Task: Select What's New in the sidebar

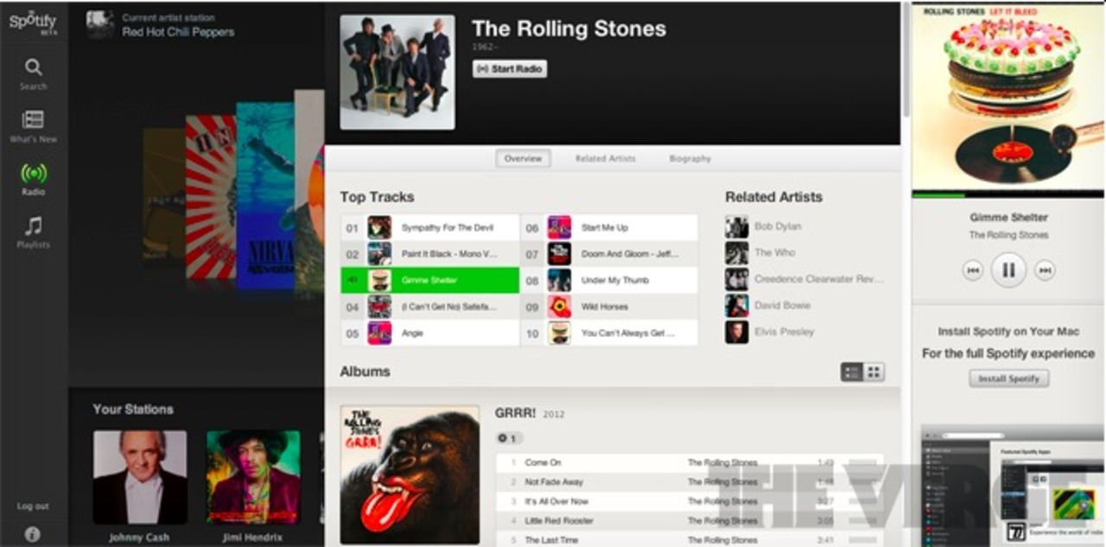Action: (x=33, y=125)
